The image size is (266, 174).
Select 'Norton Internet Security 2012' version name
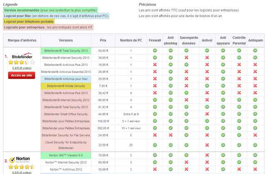pos(66,162)
